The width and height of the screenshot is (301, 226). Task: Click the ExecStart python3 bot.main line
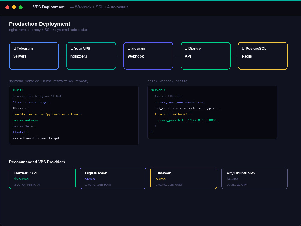(47, 114)
